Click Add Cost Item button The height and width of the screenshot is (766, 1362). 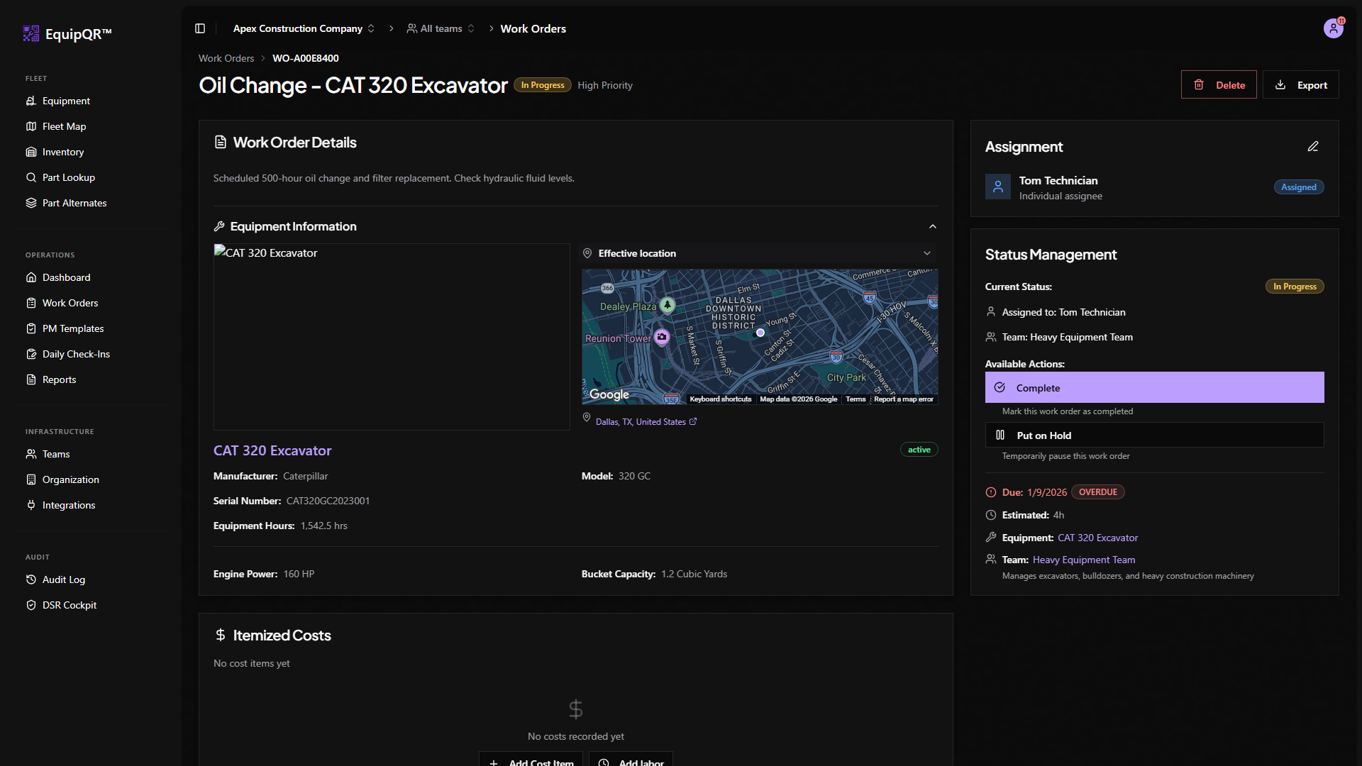(x=531, y=759)
